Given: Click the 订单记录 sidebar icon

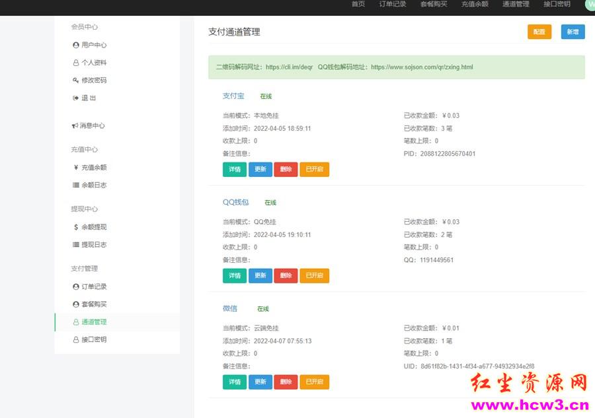Looking at the screenshot, I should [76, 287].
